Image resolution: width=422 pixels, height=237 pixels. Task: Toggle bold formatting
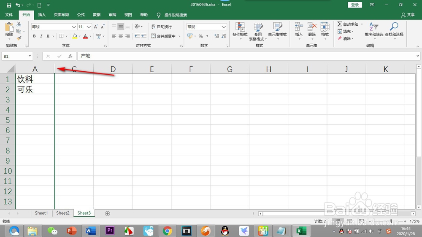click(x=34, y=36)
